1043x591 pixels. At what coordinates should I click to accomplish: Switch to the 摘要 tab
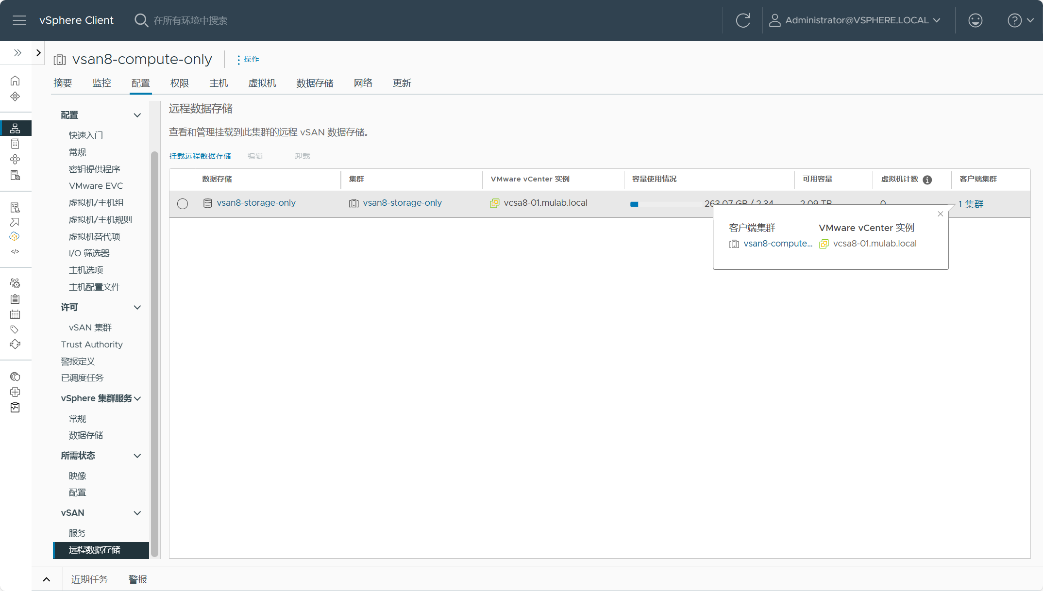pyautogui.click(x=63, y=83)
